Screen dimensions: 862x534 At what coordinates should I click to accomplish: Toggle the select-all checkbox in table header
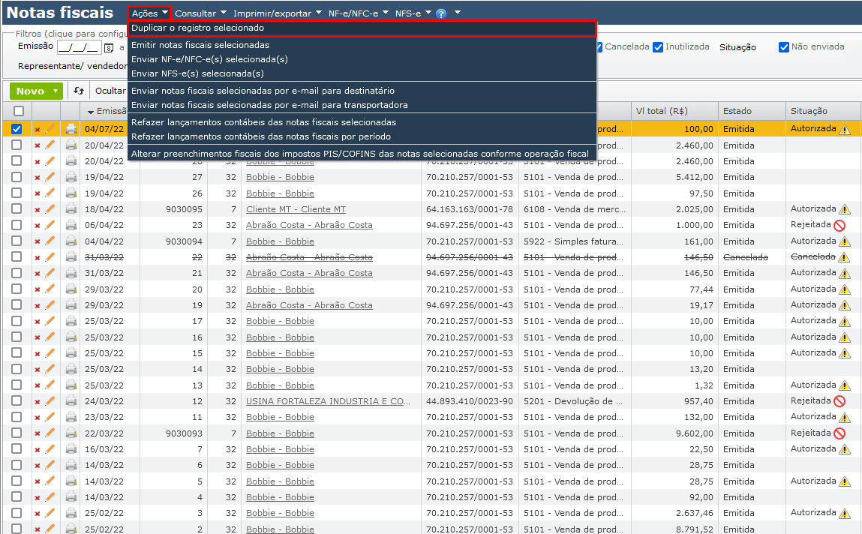pyautogui.click(x=19, y=109)
